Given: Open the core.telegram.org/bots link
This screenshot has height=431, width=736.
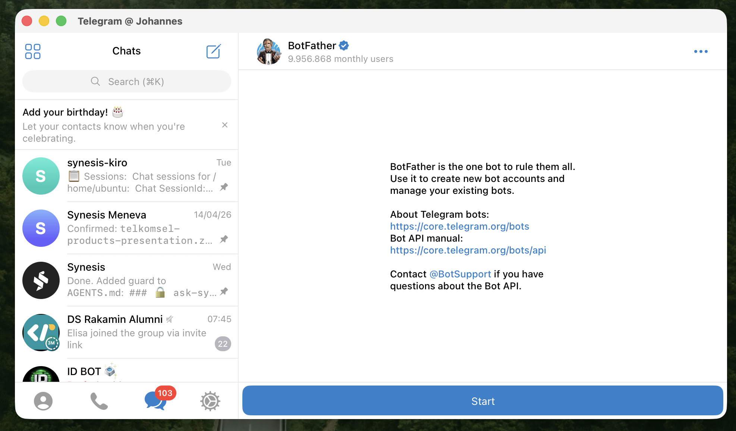Looking at the screenshot, I should 459,226.
